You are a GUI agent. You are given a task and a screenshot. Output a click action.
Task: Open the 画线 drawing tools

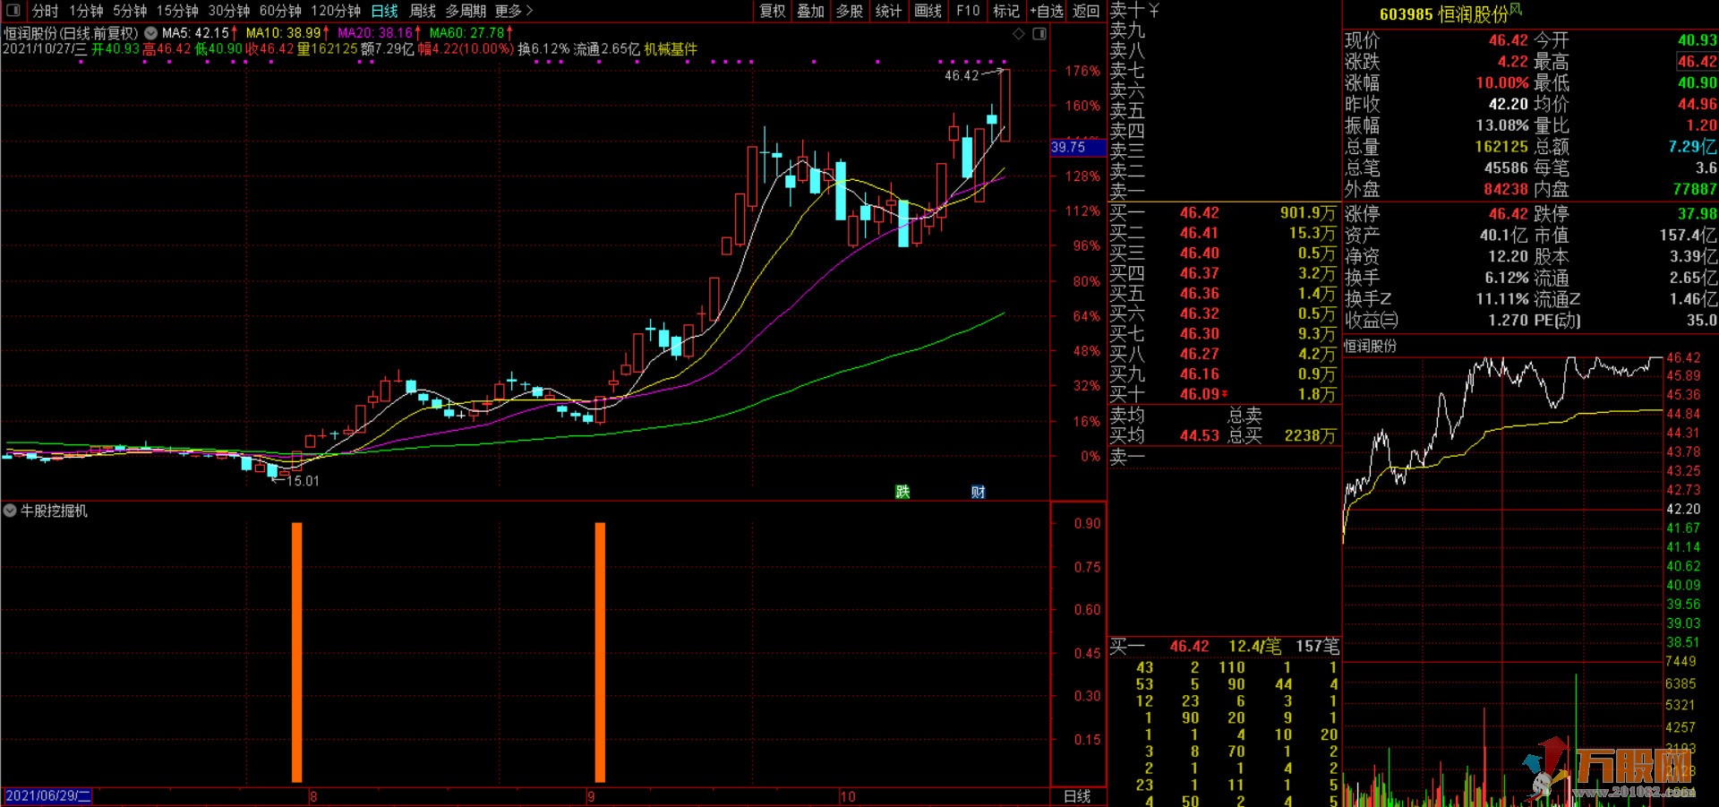coord(928,11)
